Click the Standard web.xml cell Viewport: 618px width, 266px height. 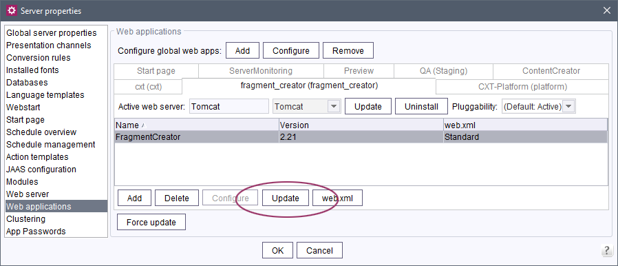click(x=525, y=137)
